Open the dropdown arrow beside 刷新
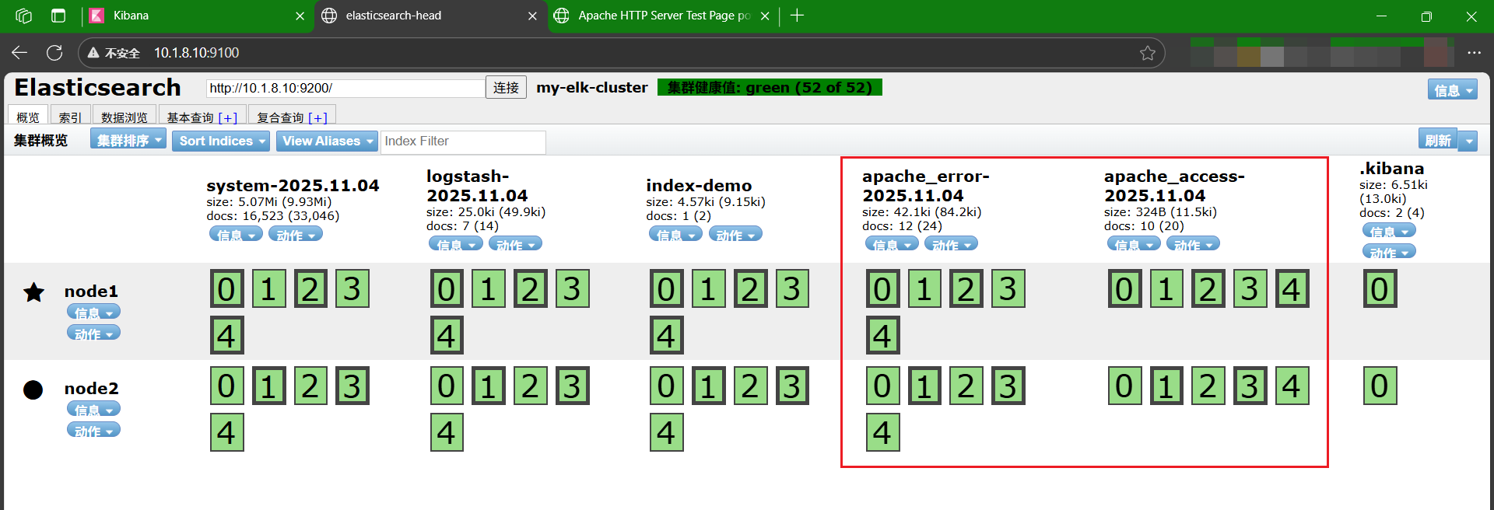Screen dimensions: 1494x510 (x=1468, y=141)
